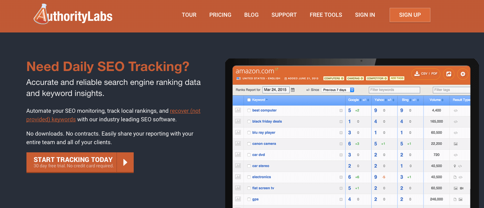Click the 165,000 volume value

pyautogui.click(x=436, y=122)
